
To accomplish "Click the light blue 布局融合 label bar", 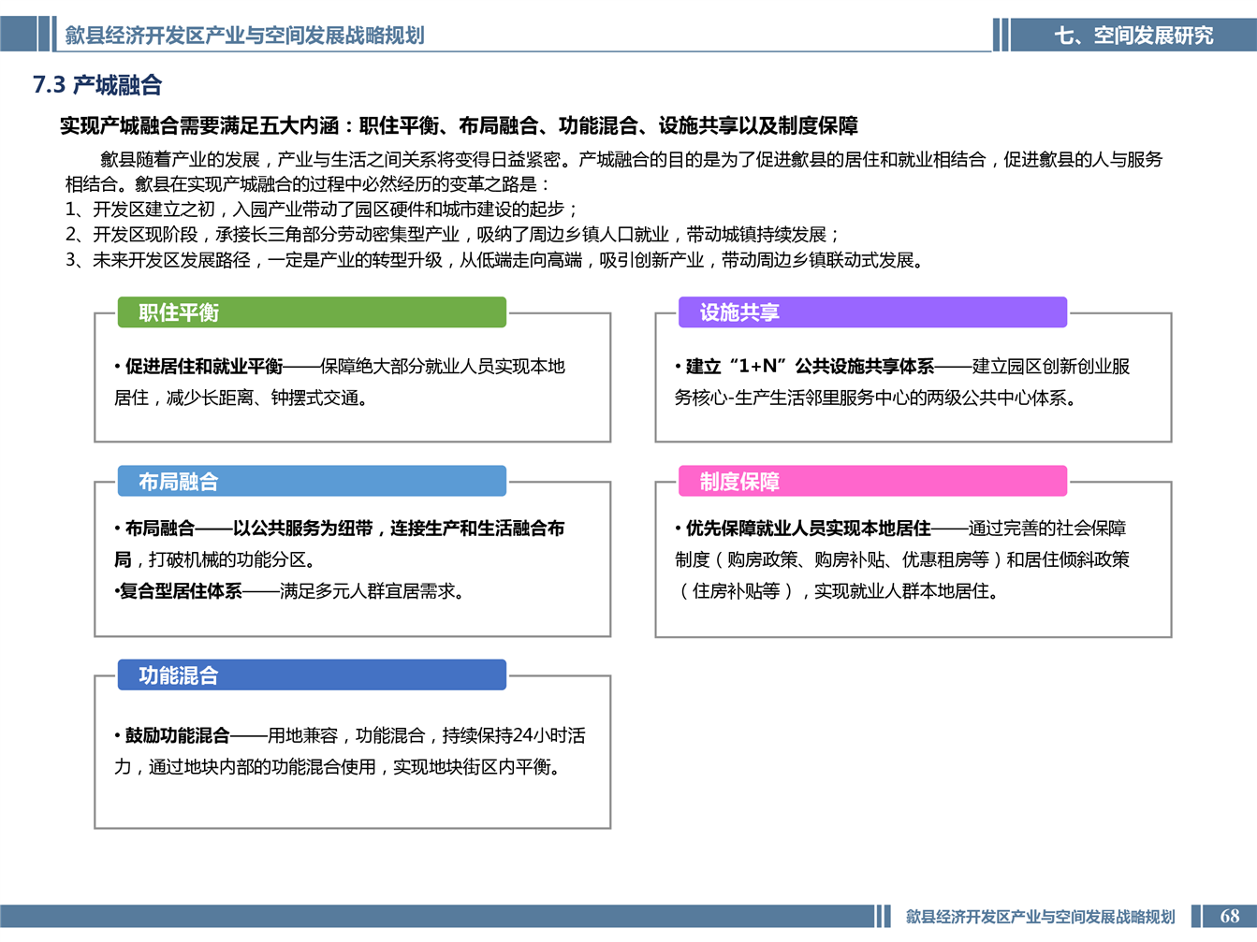I will [312, 481].
